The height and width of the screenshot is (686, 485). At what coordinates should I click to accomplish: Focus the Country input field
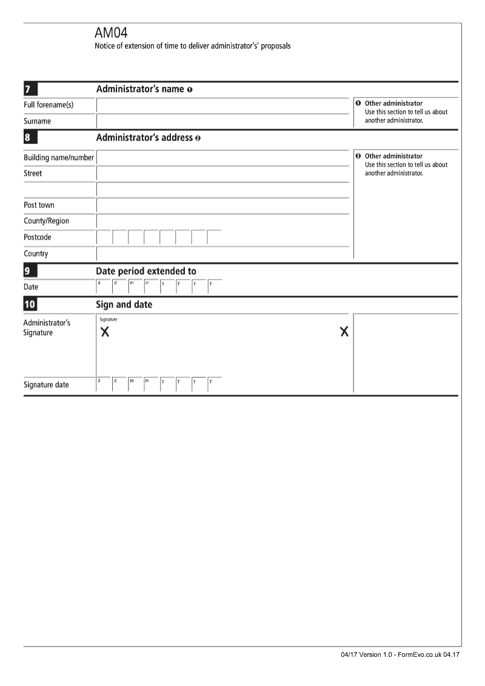click(222, 254)
